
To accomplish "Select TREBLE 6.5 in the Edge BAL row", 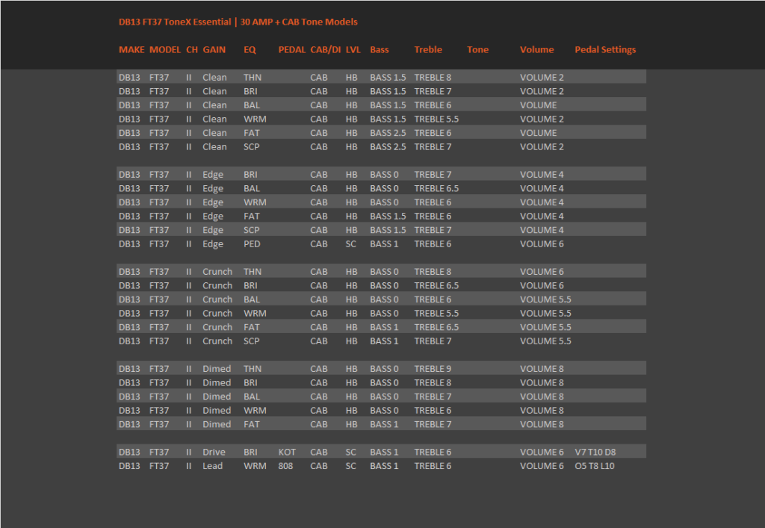I will [x=436, y=189].
